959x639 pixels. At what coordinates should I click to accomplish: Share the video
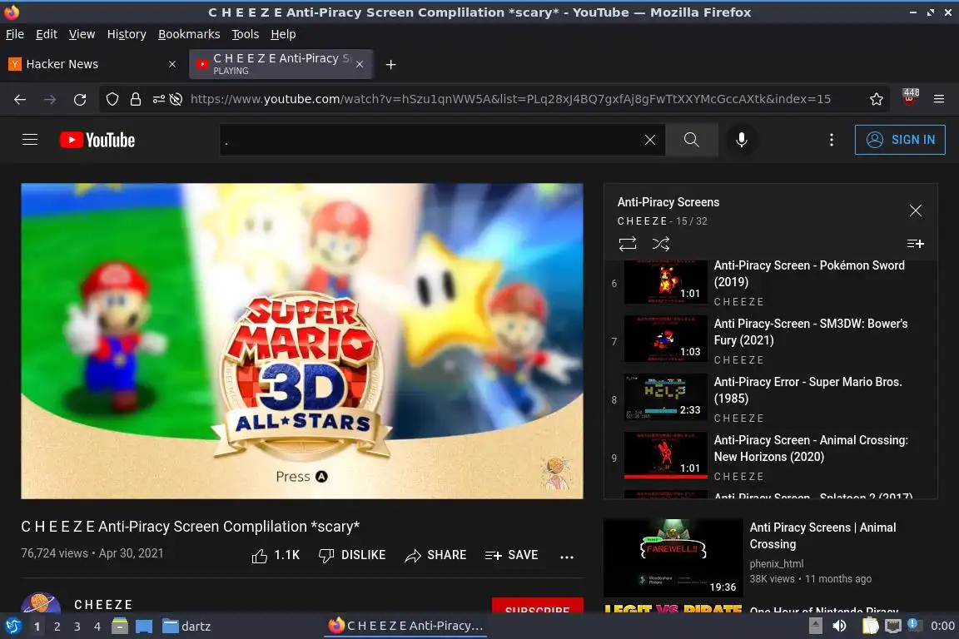[x=435, y=555]
